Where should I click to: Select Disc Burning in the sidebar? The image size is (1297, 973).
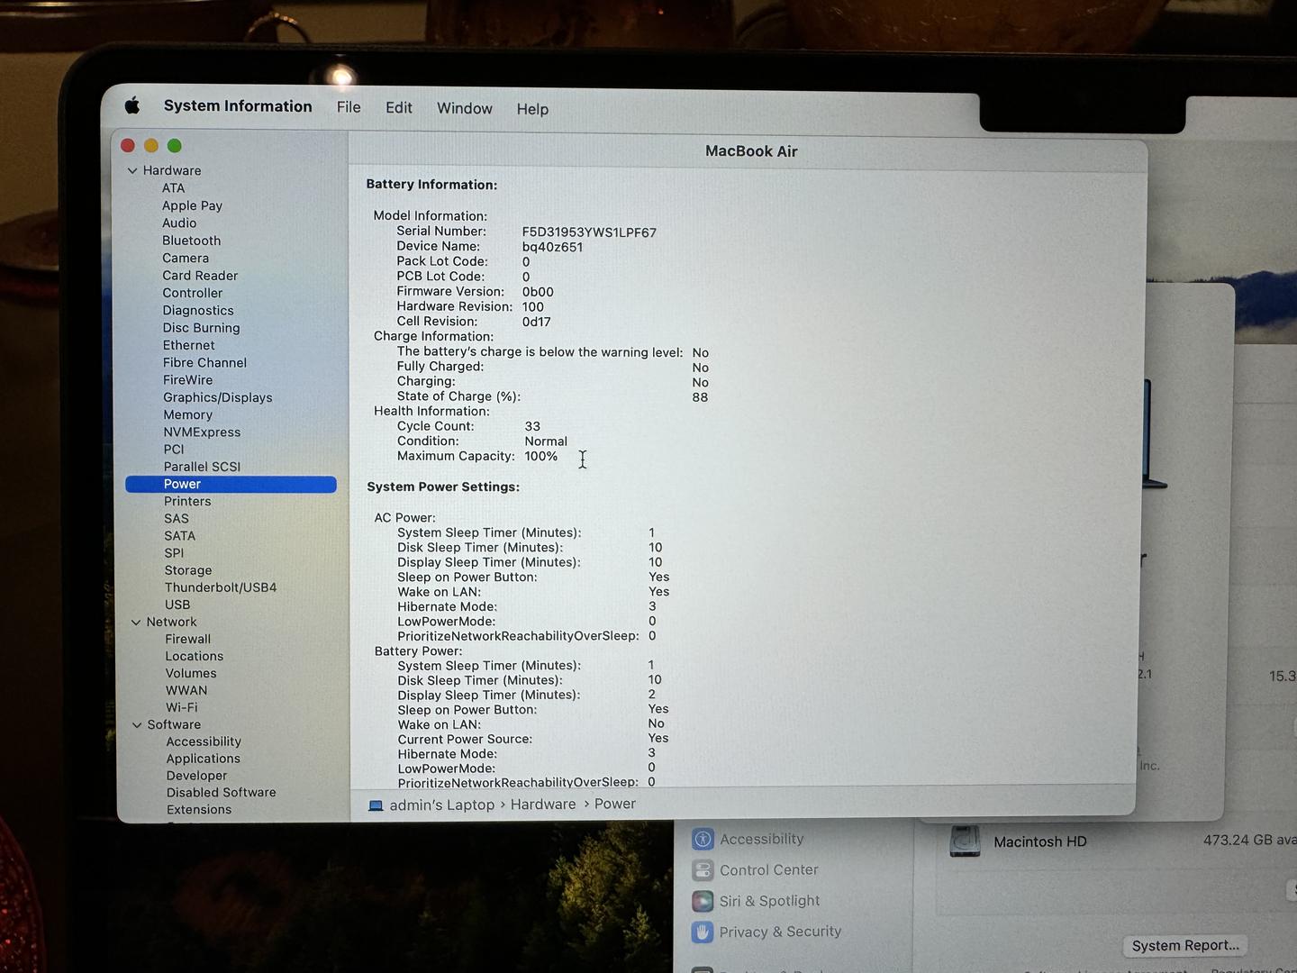pos(201,328)
